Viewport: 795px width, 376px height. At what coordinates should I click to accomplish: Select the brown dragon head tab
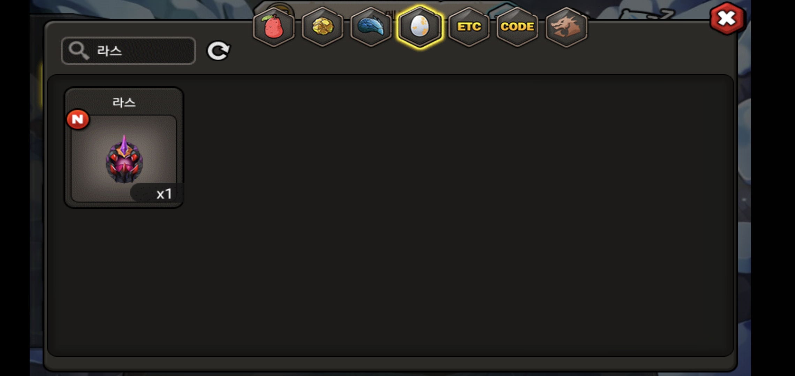[x=566, y=27]
